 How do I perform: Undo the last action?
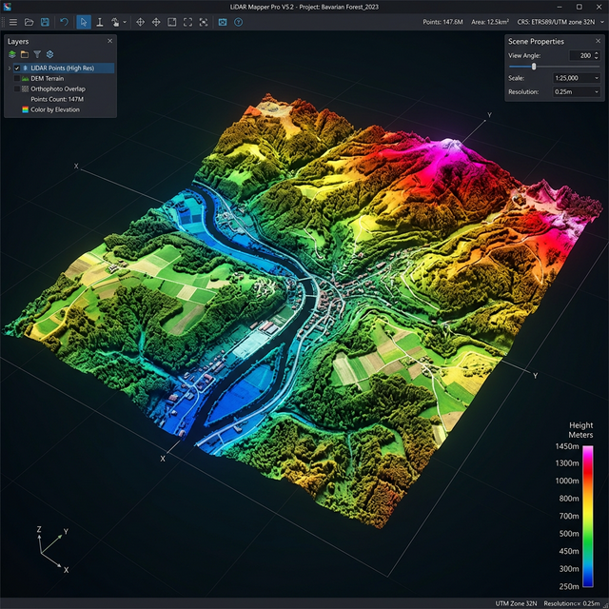[64, 21]
